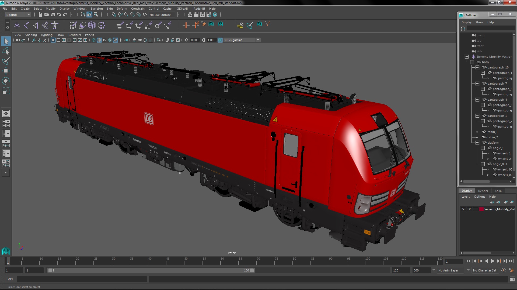Click the Create Joint tool icon
Image resolution: width=517 pixels, height=290 pixels.
click(x=26, y=25)
